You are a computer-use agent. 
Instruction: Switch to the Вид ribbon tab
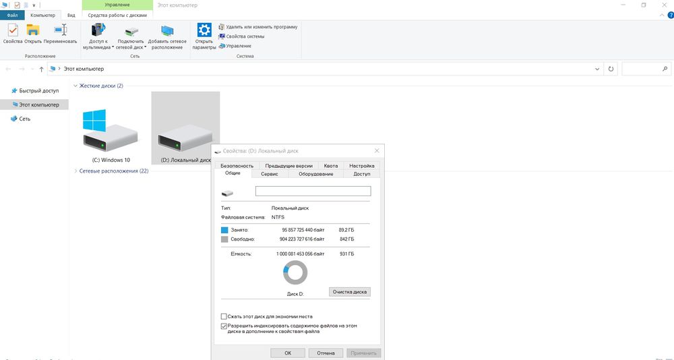(x=71, y=15)
